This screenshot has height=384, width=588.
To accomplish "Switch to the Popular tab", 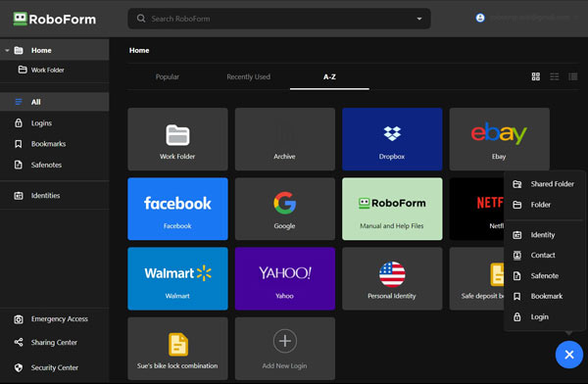I will [x=168, y=76].
